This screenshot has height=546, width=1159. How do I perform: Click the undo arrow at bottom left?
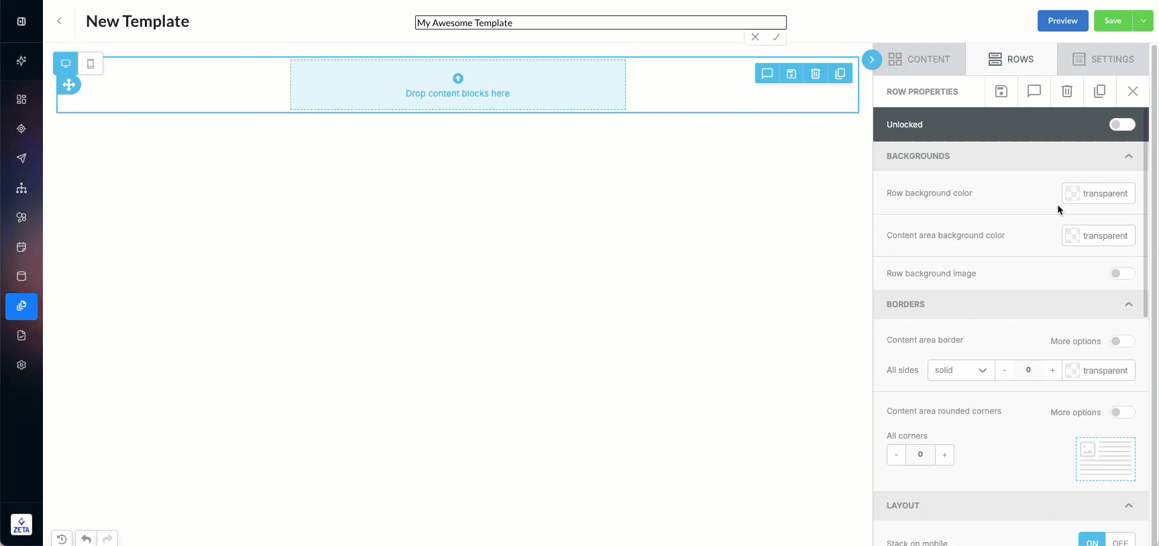(86, 539)
